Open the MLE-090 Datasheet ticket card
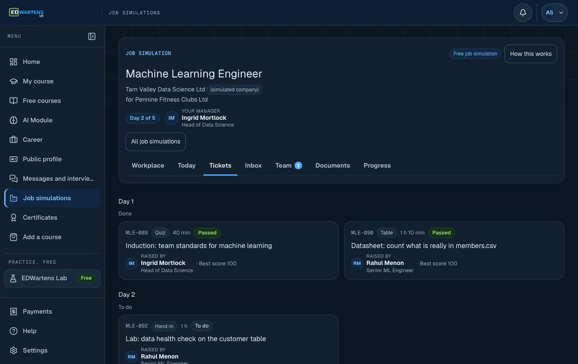578x364 pixels. [454, 251]
